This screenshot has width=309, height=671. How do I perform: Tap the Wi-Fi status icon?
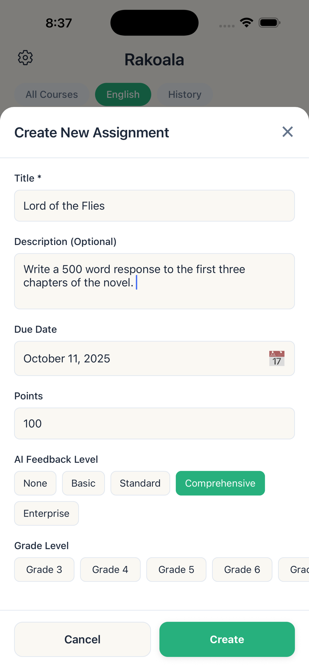(x=247, y=23)
